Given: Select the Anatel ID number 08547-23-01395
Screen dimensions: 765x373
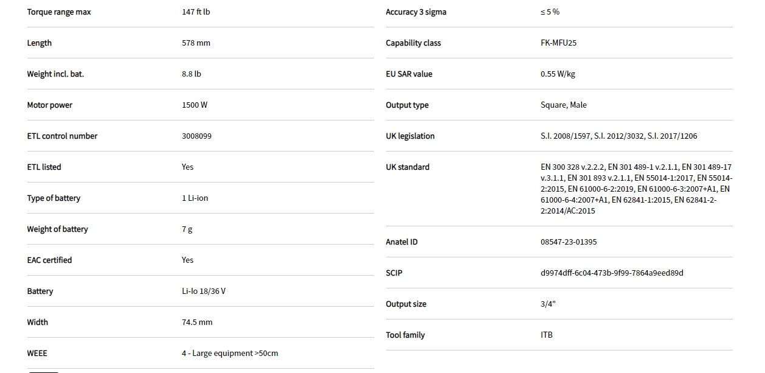Looking at the screenshot, I should pos(569,242).
